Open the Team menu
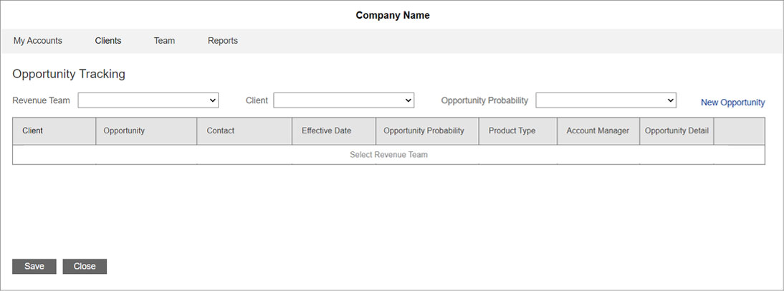Screen dimensions: 784x291 [x=164, y=41]
